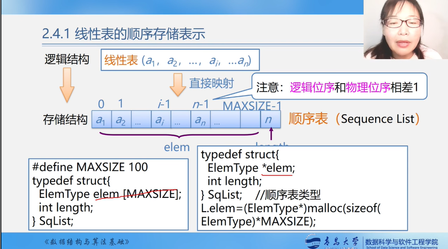Viewport: 448px width, 249px height.
Task: Click the orange arrow beside 直接映射
Action: tap(178, 84)
